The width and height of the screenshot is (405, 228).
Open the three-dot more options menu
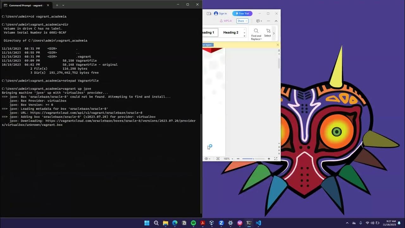[x=268, y=21]
